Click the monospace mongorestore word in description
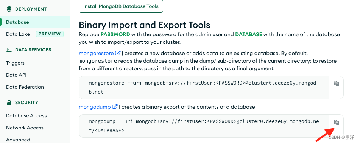 tap(98, 61)
